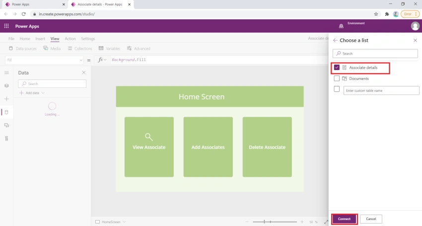Open the Power Apps waffle app launcher
The image size is (422, 226).
pyautogui.click(x=6, y=26)
